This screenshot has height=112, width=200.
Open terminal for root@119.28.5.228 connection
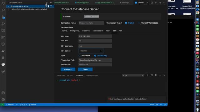tap(51, 6)
